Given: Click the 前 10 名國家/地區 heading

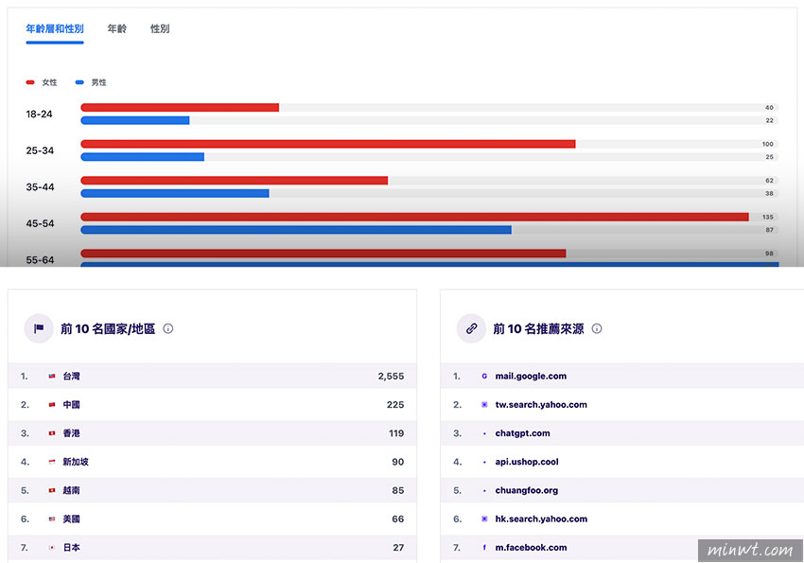Looking at the screenshot, I should pyautogui.click(x=108, y=328).
